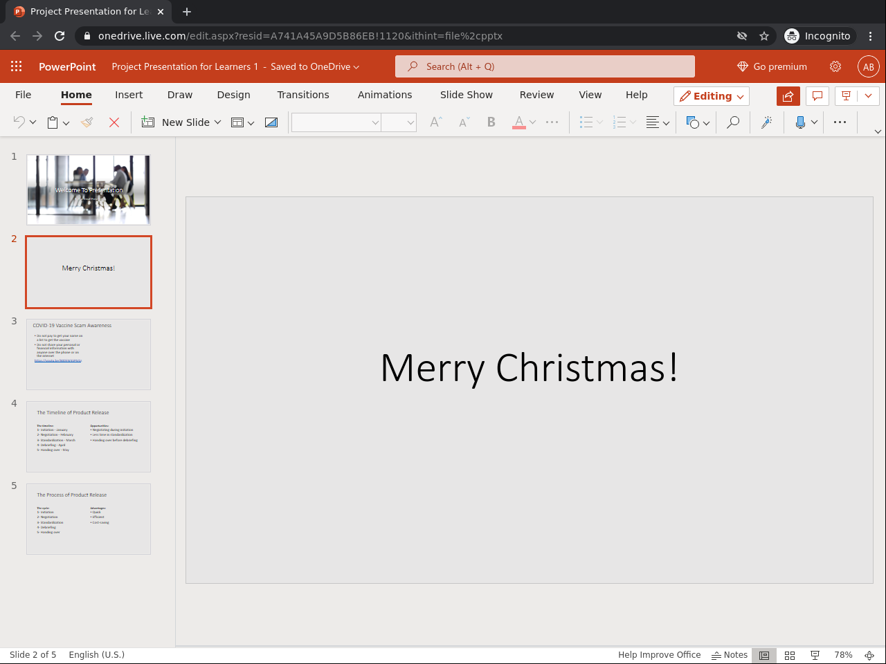Viewport: 886px width, 664px height.
Task: Toggle Bold formatting
Action: coord(491,122)
